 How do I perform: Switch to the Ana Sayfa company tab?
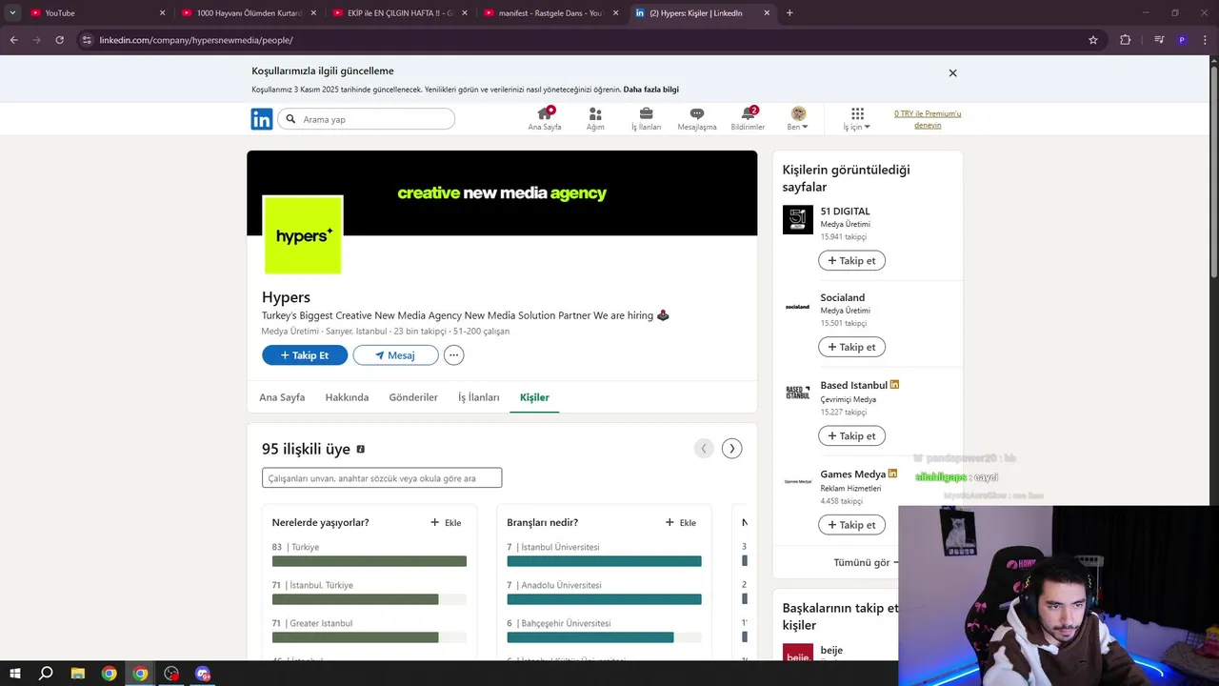282,397
